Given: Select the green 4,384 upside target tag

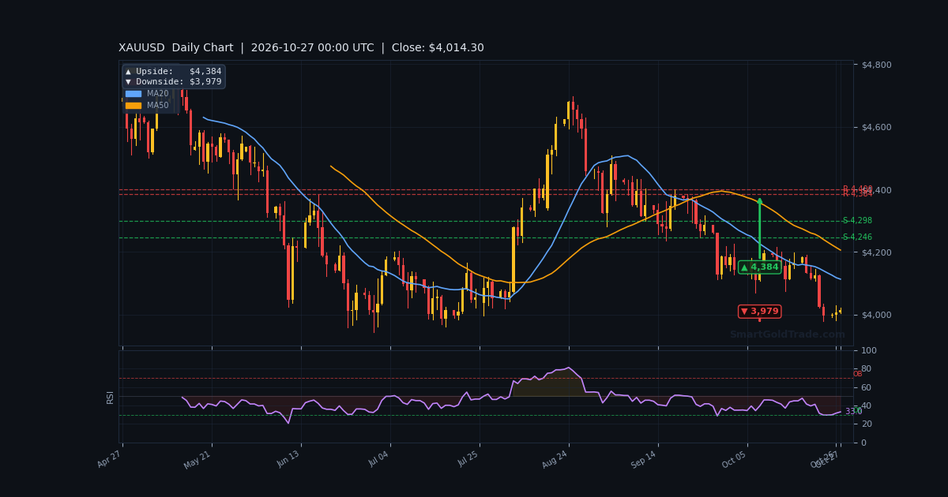Looking at the screenshot, I should tap(760, 267).
